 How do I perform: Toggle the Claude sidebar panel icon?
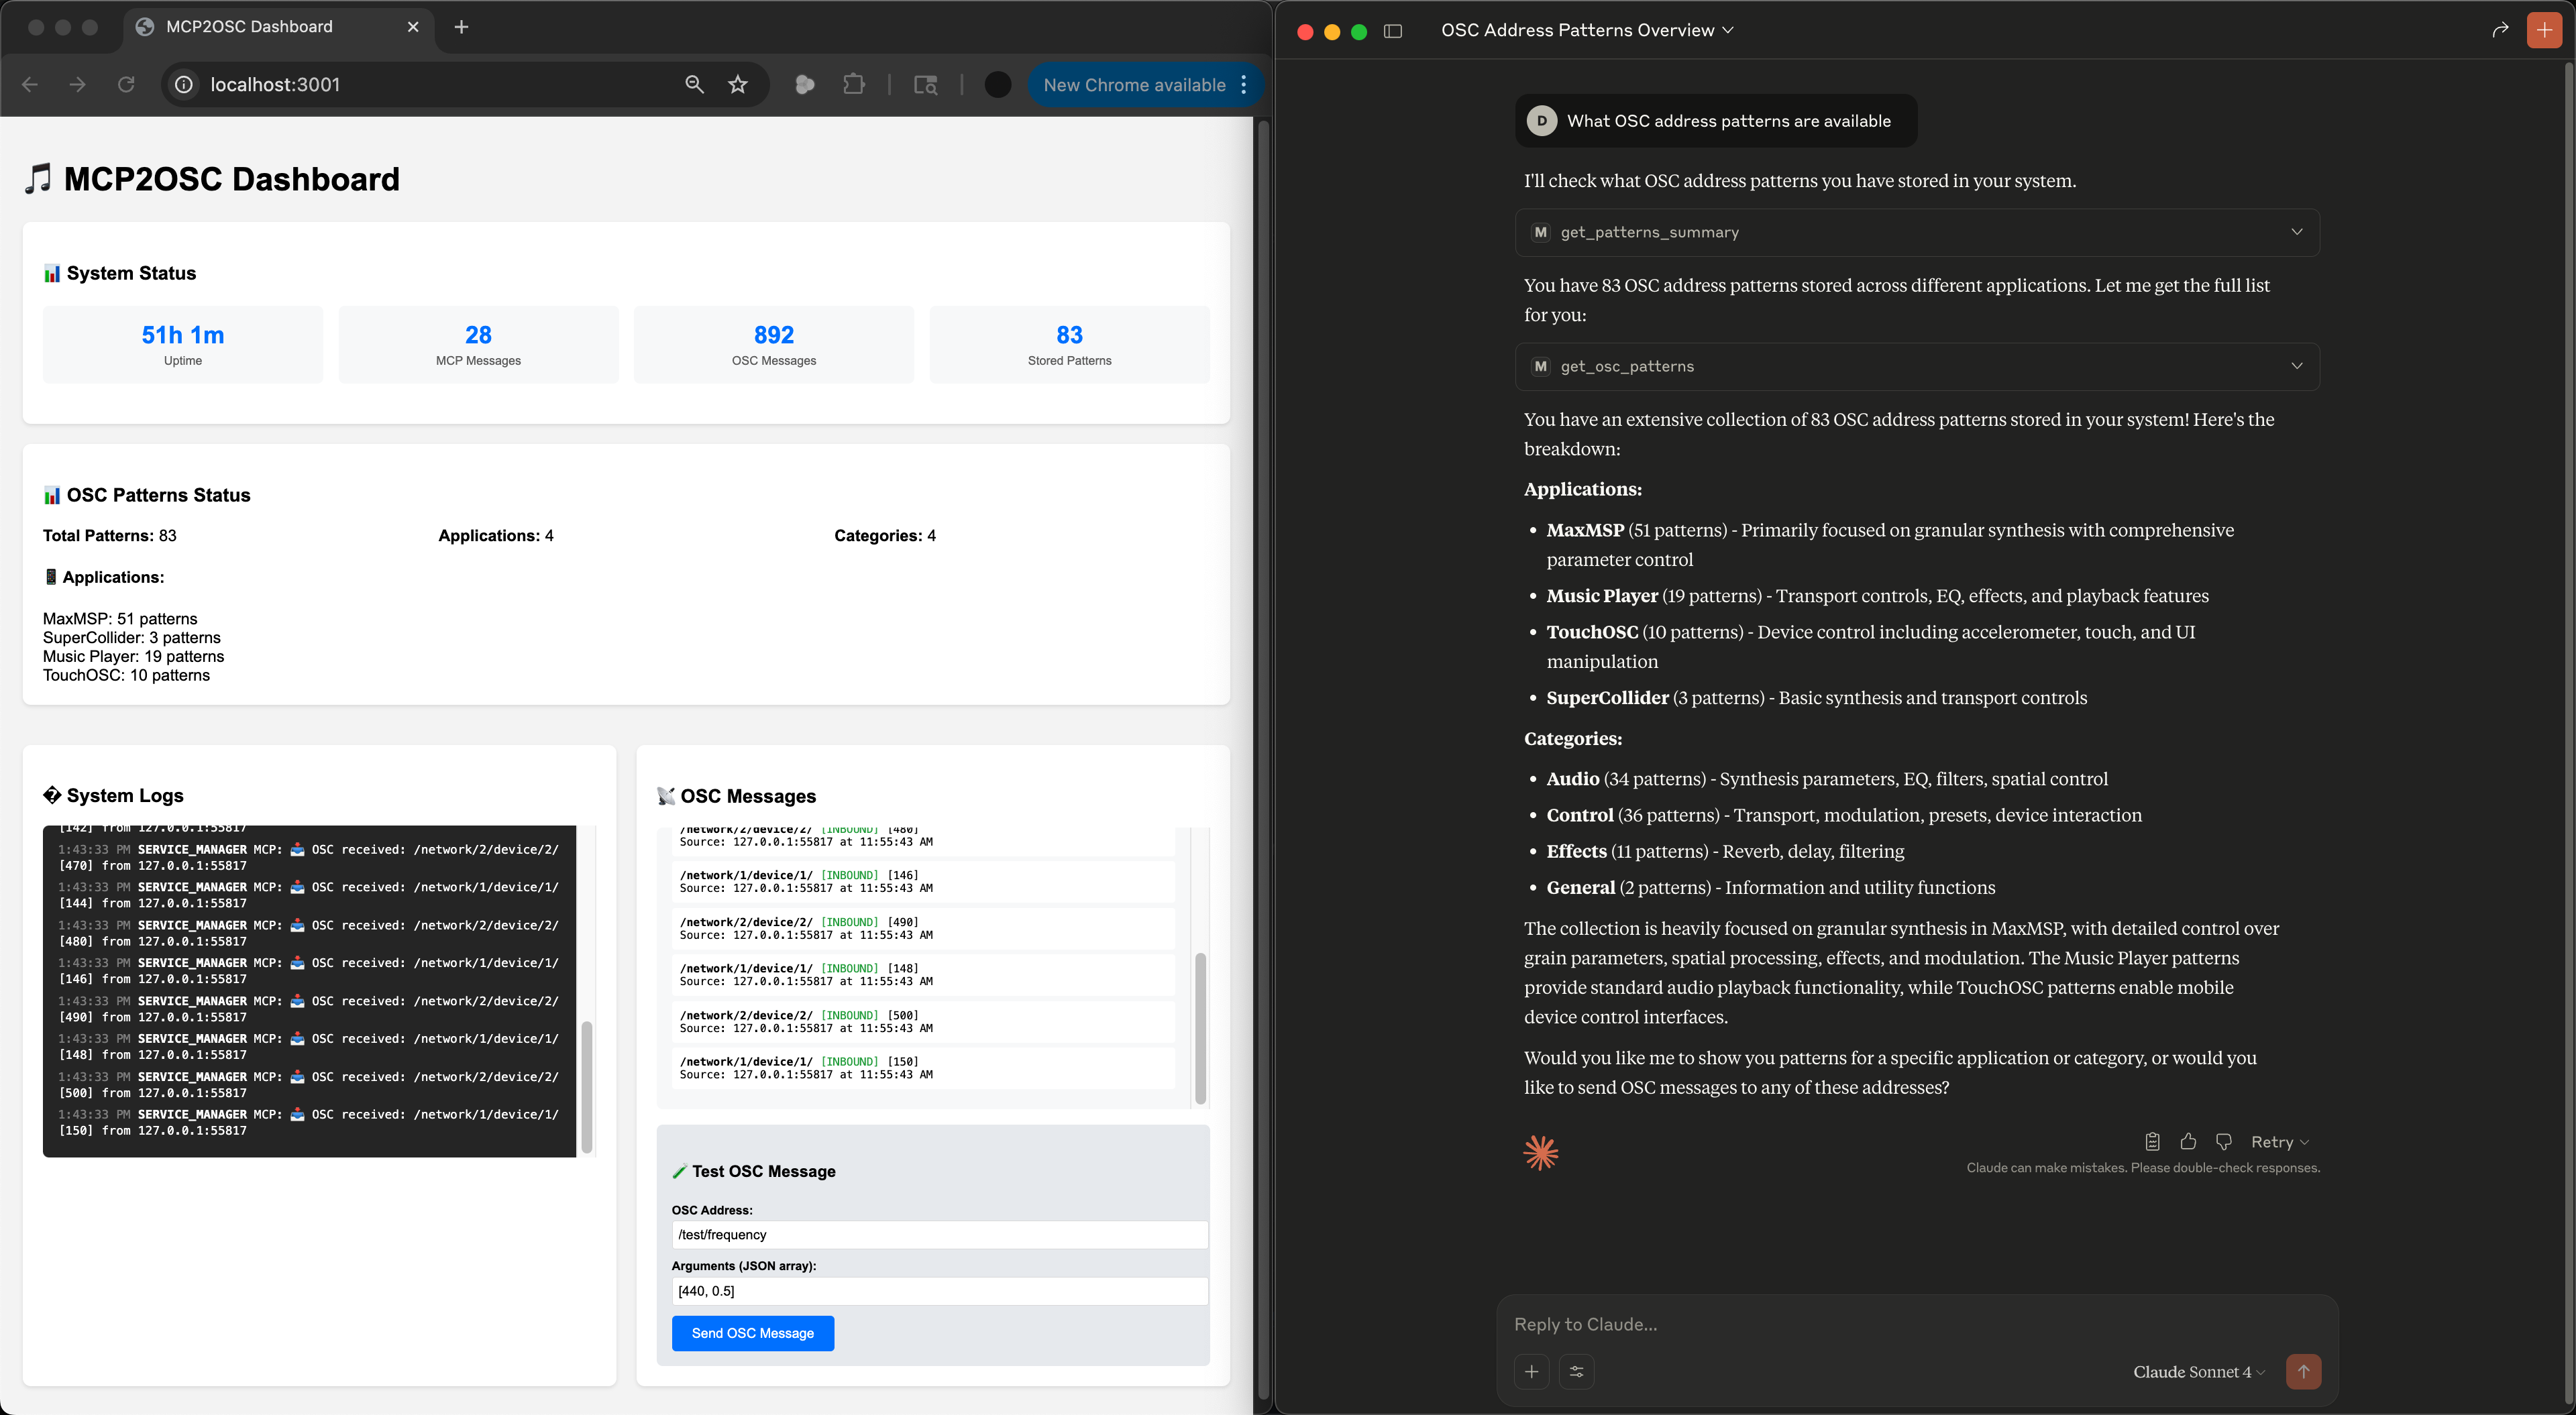(x=1392, y=31)
